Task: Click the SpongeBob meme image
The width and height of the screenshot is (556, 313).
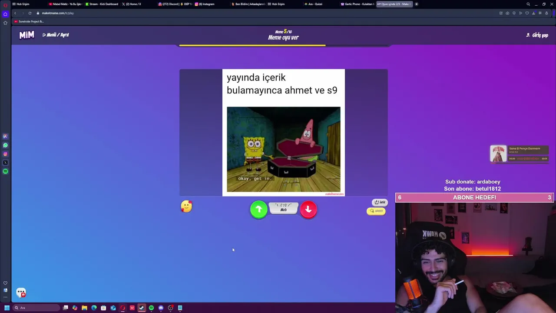Action: (x=284, y=149)
